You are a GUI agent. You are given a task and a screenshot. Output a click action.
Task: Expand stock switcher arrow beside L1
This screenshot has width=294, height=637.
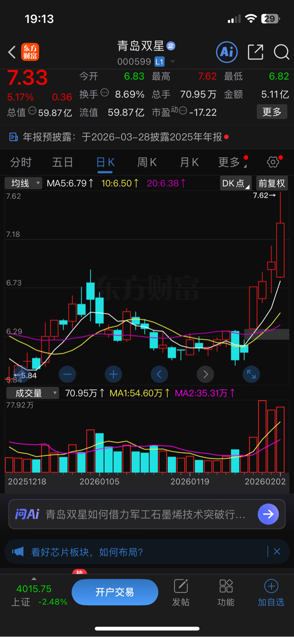[173, 62]
